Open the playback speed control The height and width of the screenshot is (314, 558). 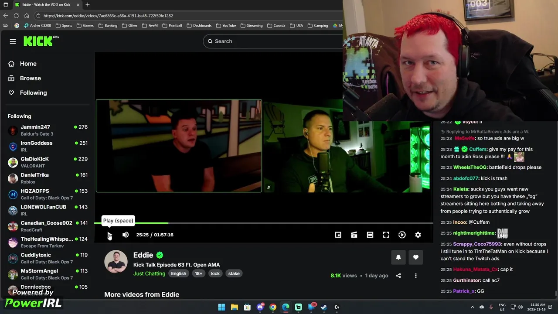click(x=402, y=235)
